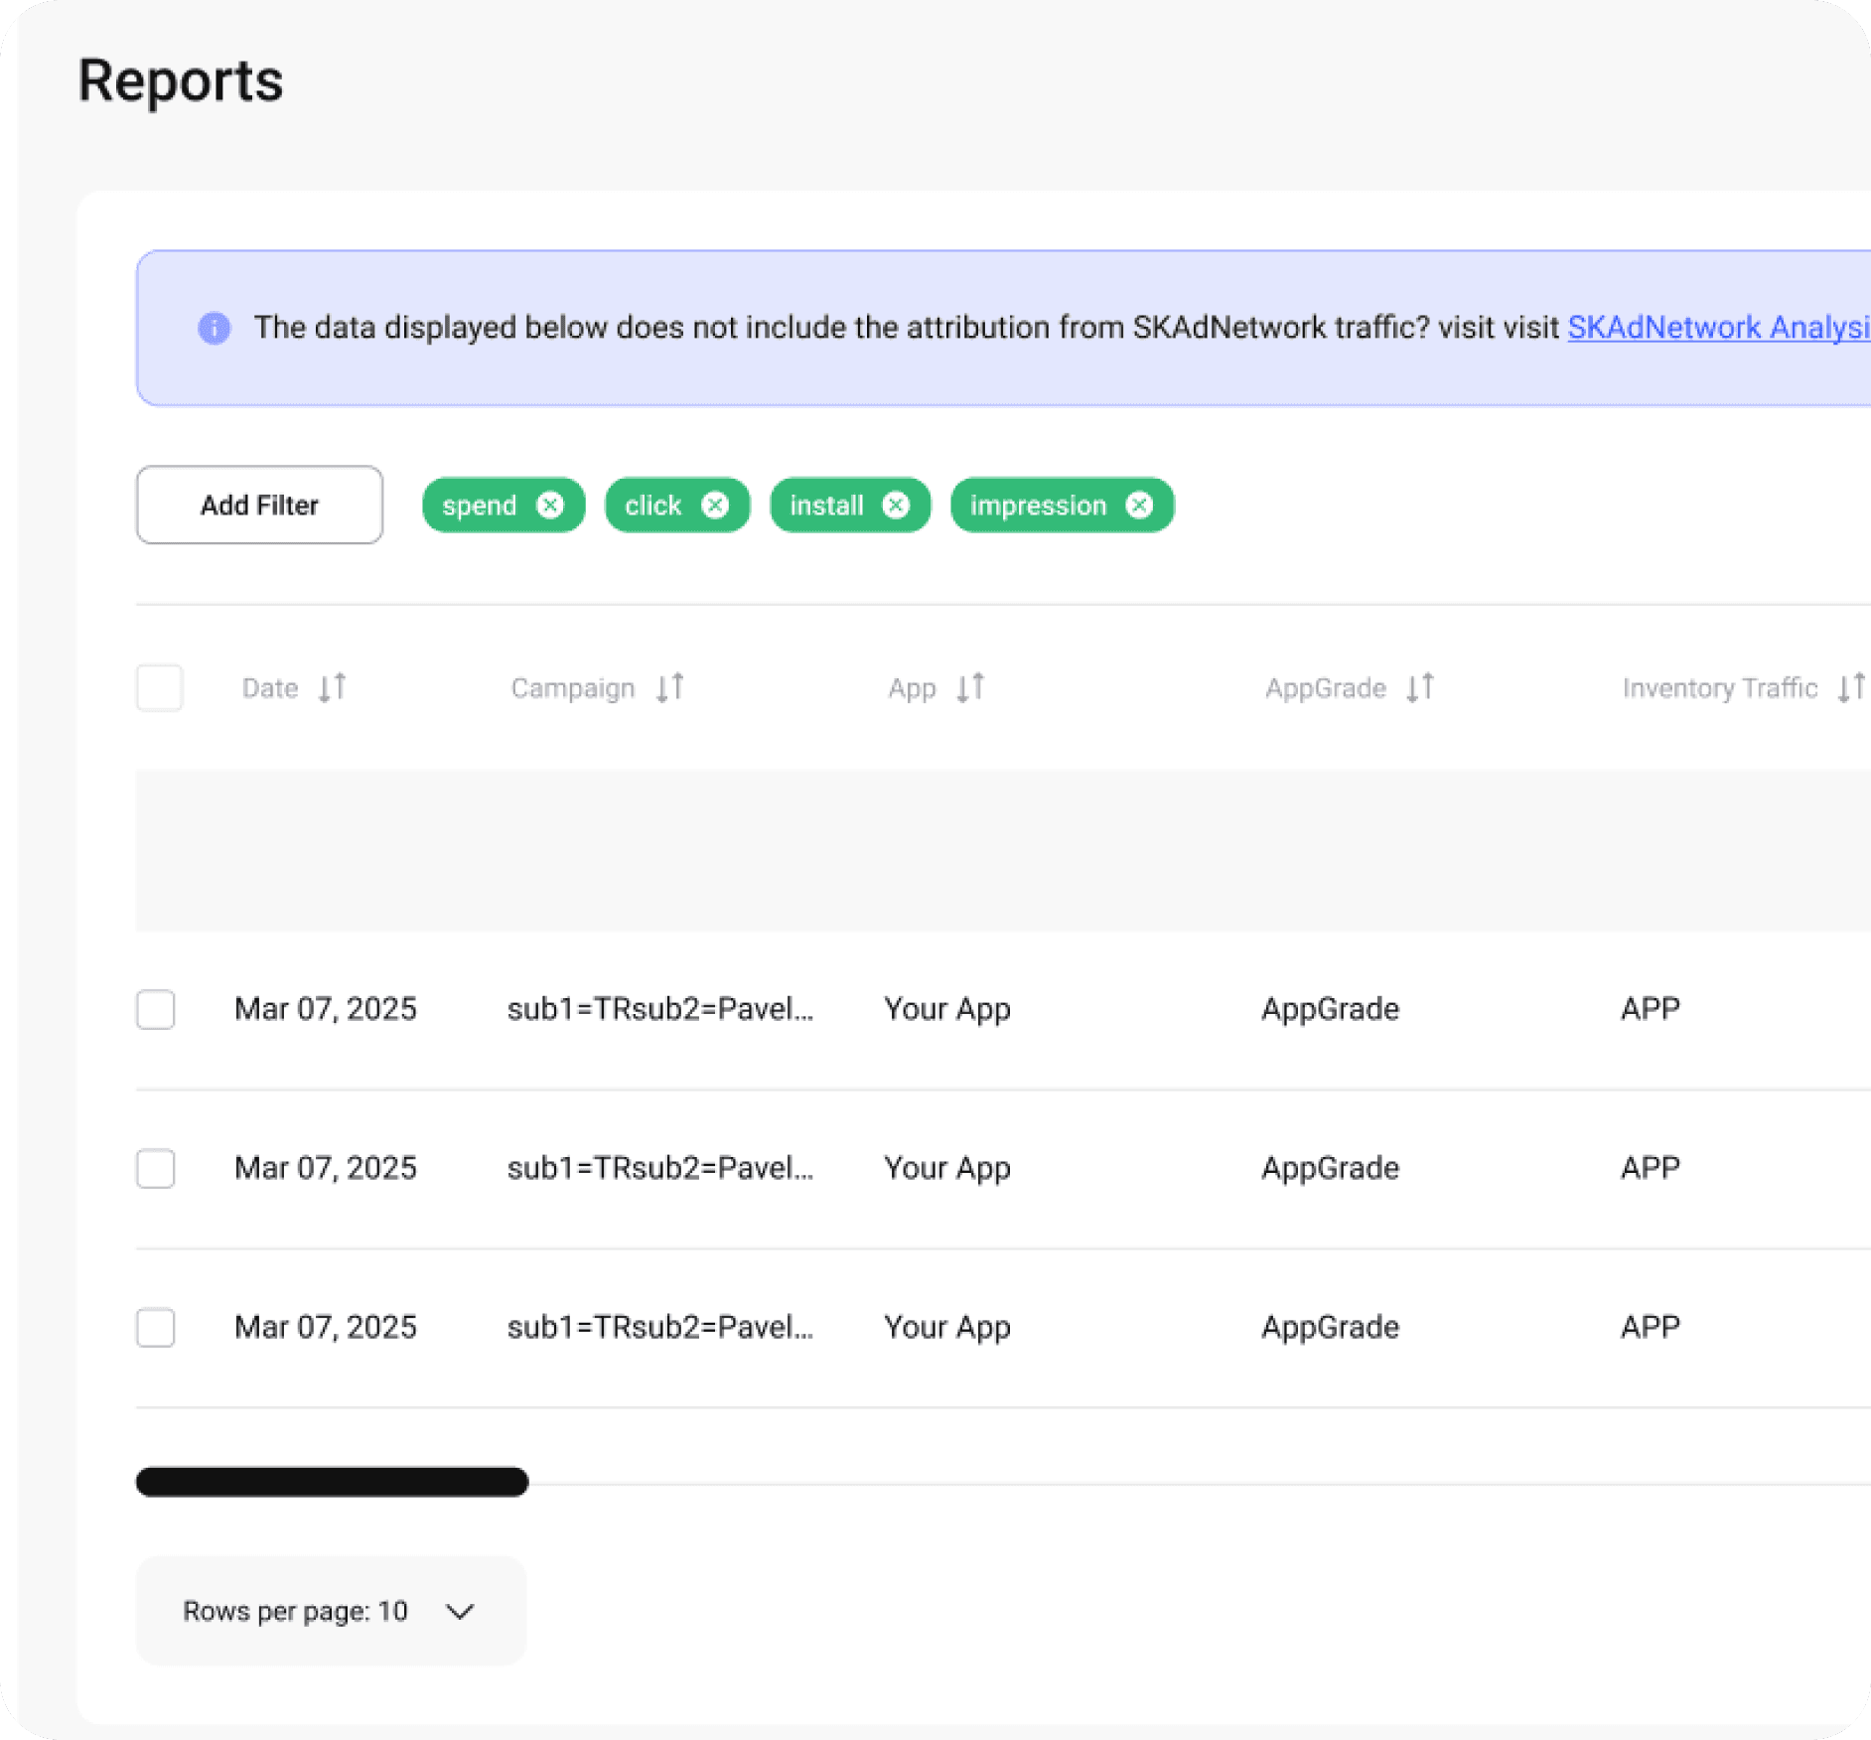The image size is (1871, 1740).
Task: Click the spend filter chip label
Action: point(480,506)
